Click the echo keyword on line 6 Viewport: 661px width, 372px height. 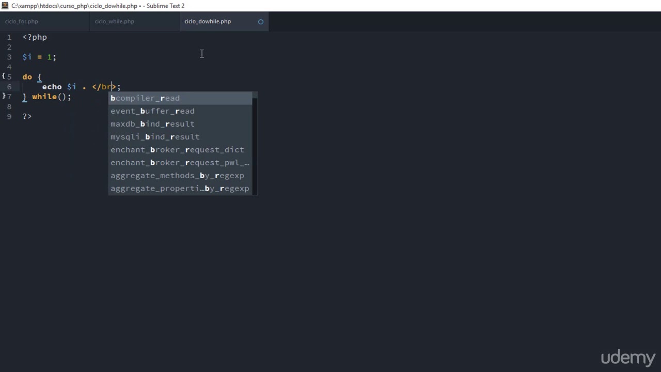tap(52, 87)
